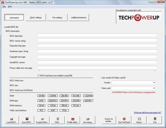The height and width of the screenshot is (128, 166).
Task: Open the File menu
Action: pyautogui.click(x=4, y=6)
